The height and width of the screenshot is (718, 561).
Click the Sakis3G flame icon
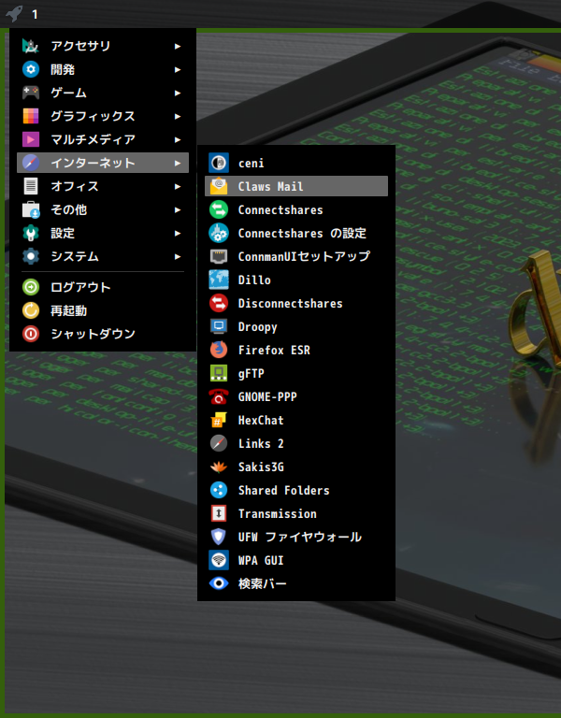pyautogui.click(x=219, y=467)
